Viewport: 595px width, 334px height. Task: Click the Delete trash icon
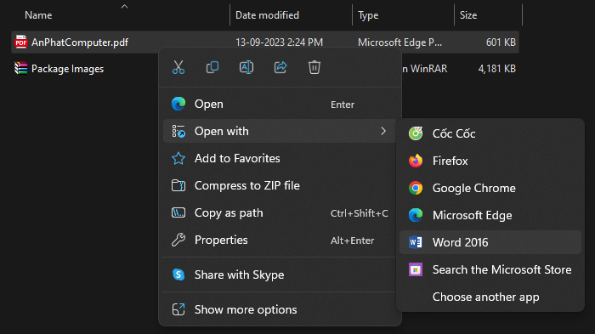coord(314,67)
